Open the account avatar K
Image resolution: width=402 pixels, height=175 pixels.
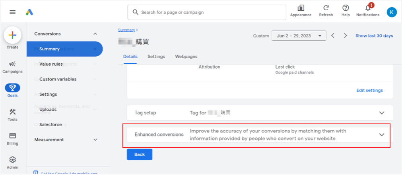coord(392,12)
